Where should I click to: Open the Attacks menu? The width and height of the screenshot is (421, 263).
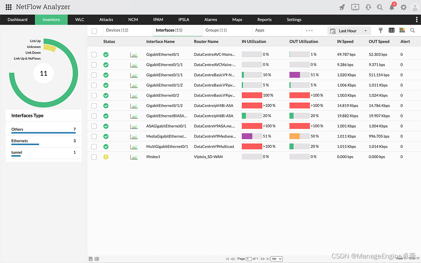pos(106,20)
